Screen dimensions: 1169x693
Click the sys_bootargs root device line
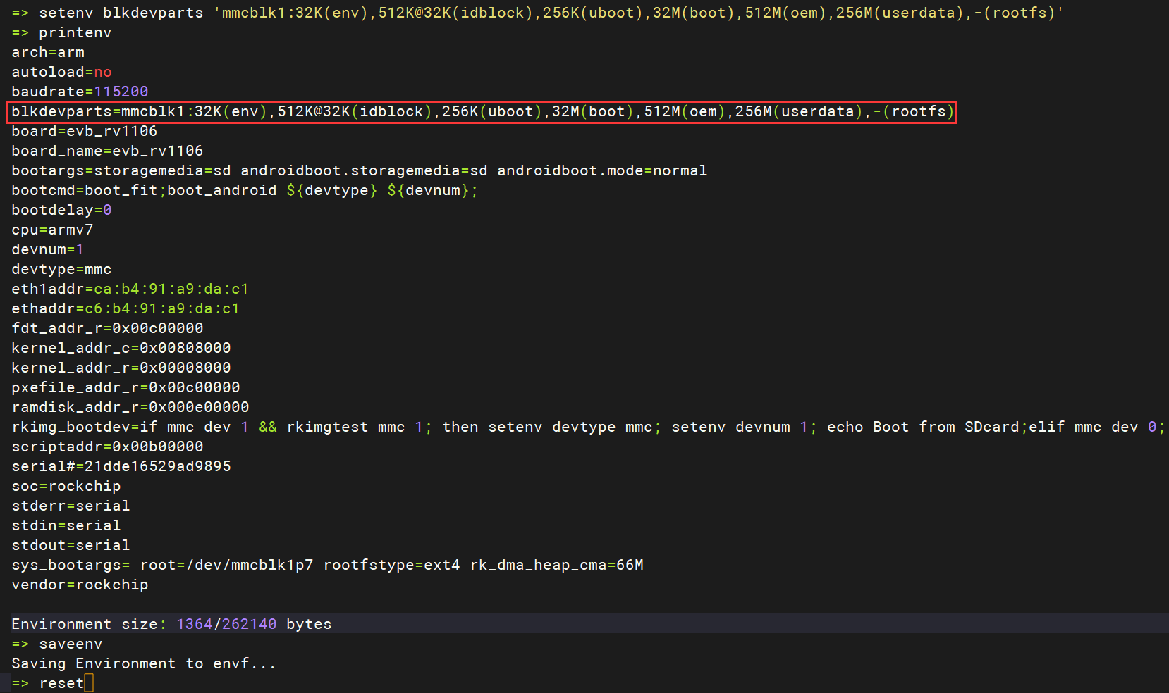pyautogui.click(x=327, y=565)
